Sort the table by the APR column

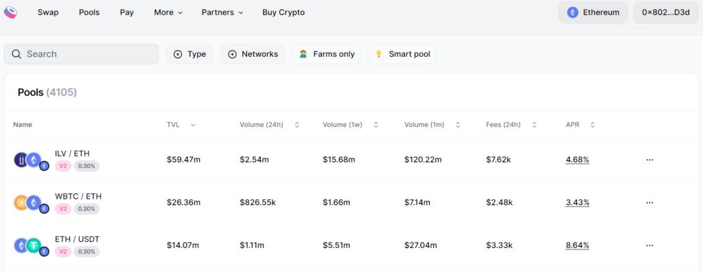(580, 125)
